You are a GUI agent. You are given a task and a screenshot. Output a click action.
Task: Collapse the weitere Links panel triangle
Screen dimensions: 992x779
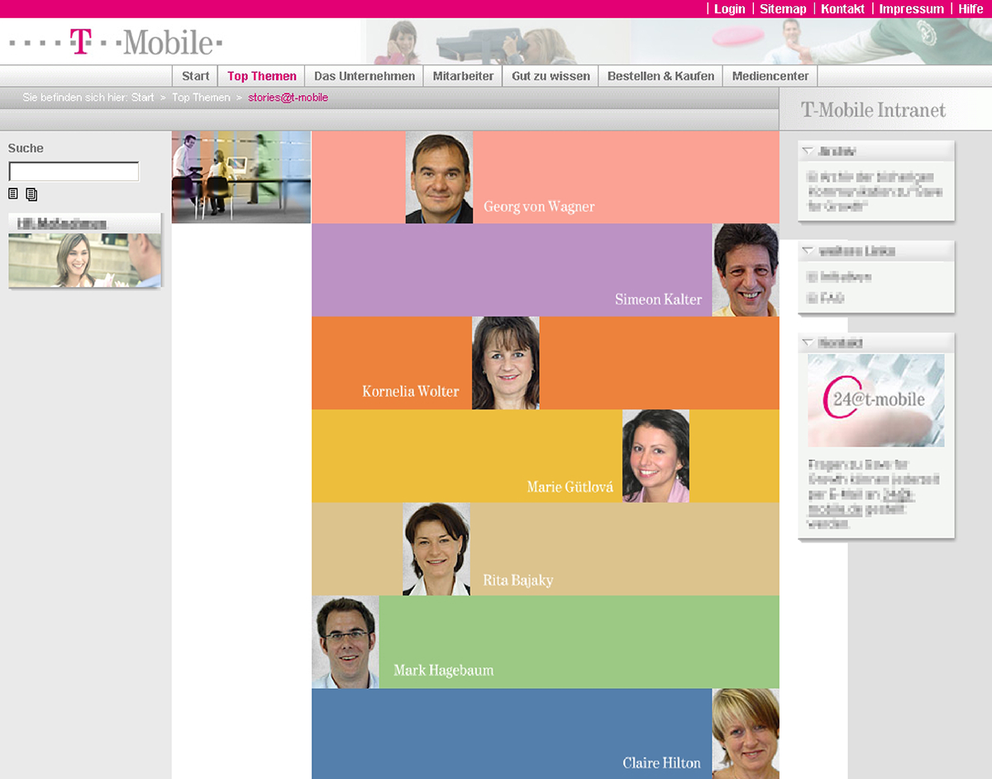point(808,251)
